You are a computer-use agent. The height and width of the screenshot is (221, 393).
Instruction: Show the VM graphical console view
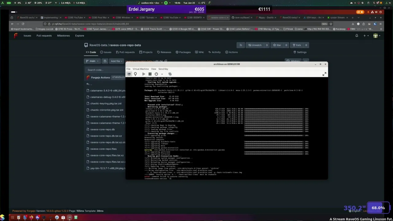(x=129, y=74)
